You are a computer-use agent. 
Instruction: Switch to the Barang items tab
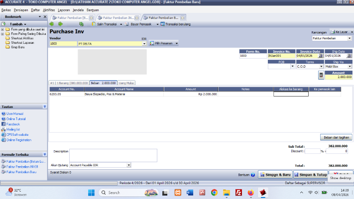click(69, 83)
